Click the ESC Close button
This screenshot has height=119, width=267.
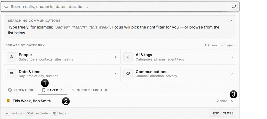222,113
